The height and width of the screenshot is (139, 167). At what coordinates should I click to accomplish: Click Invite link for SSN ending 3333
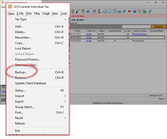pos(89,41)
